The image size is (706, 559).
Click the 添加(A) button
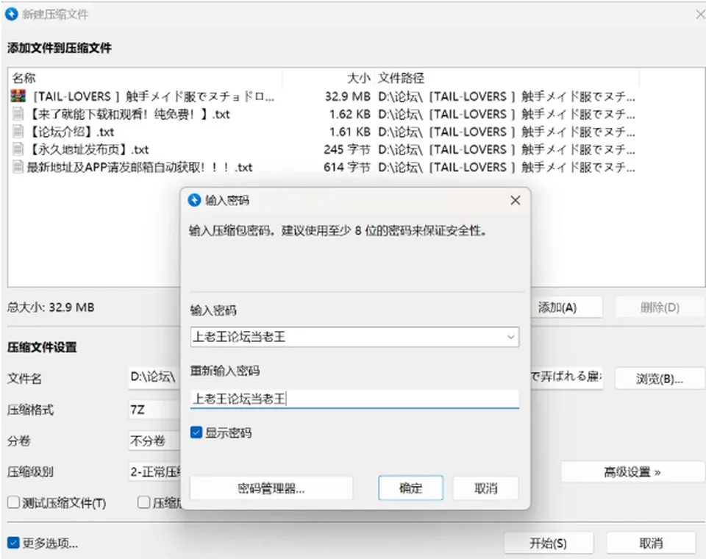(567, 307)
